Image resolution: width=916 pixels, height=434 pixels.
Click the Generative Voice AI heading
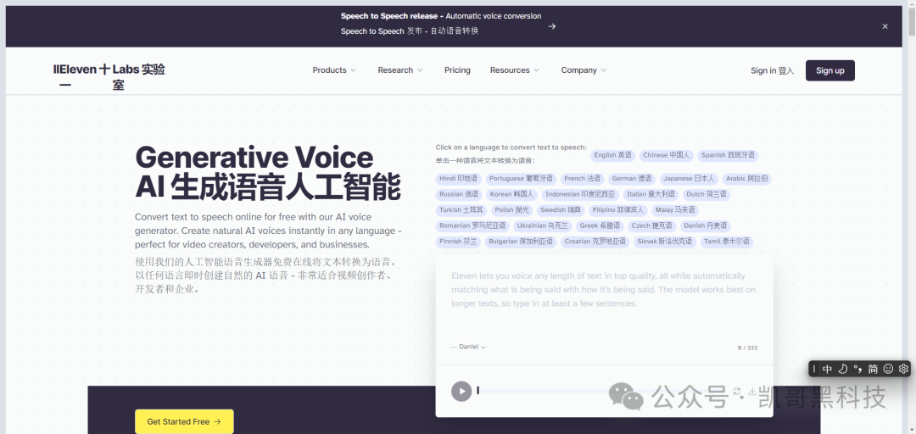(x=267, y=172)
